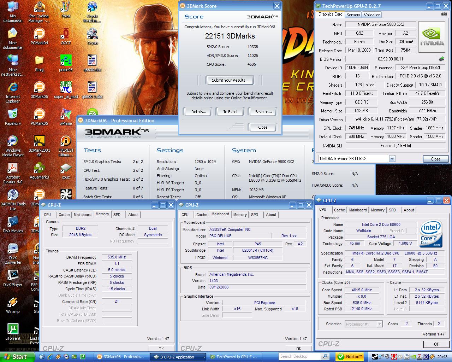Click GPU-Z screenshot camera icon
The height and width of the screenshot is (362, 452).
coord(444,14)
